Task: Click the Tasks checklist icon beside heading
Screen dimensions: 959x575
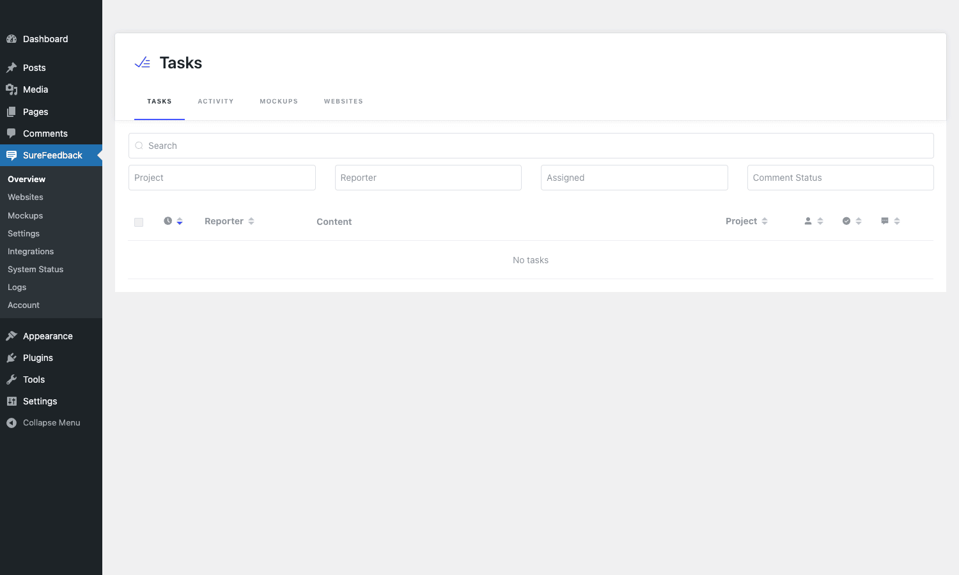Action: (143, 63)
